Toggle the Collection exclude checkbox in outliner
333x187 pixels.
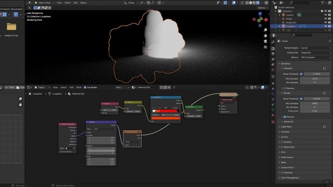pyautogui.click(x=322, y=11)
